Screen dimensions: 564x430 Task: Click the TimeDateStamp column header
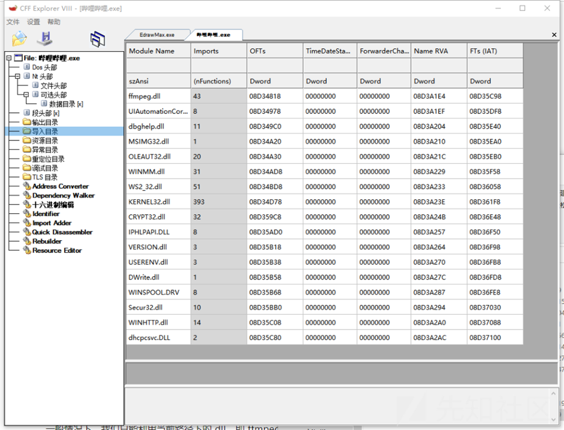pyautogui.click(x=330, y=51)
